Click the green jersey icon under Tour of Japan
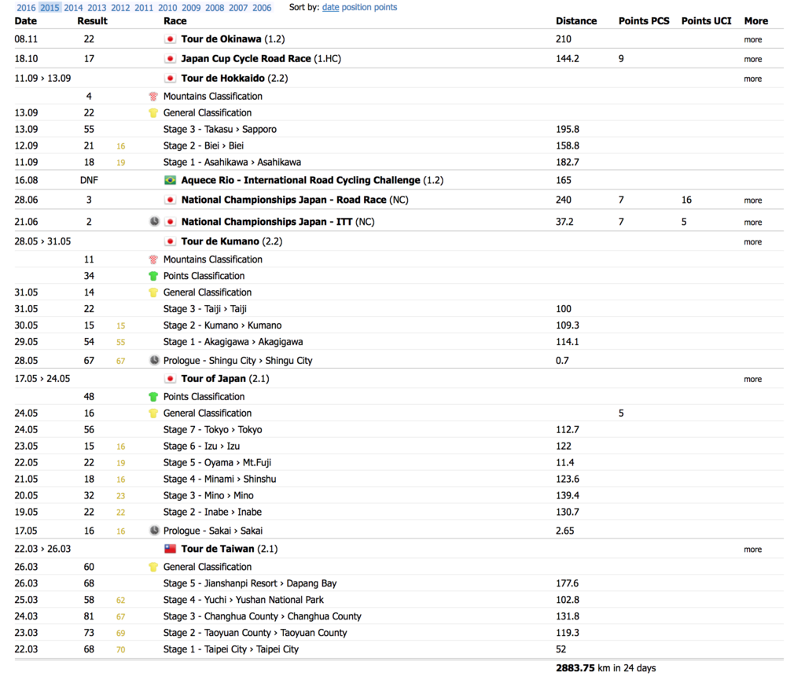 click(153, 396)
